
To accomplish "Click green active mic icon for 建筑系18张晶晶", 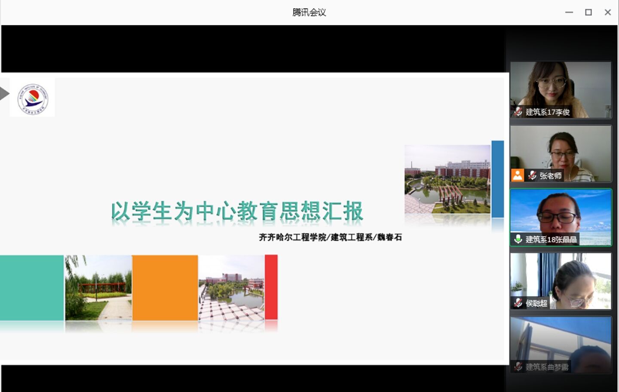I will pos(518,239).
